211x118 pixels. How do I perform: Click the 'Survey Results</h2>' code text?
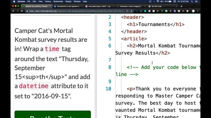coord(143,53)
